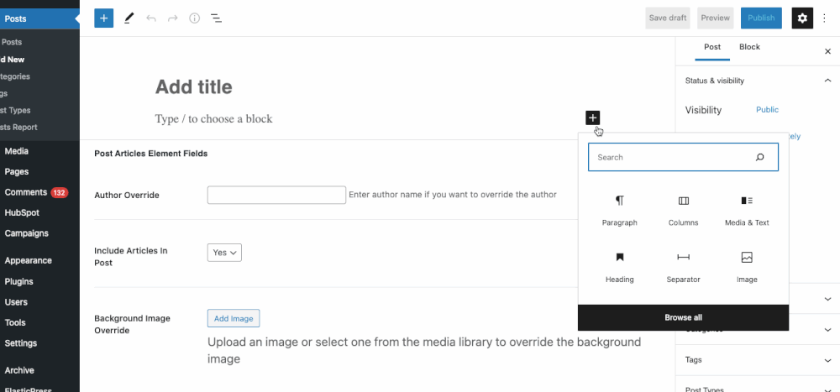Click the 'Type / to choose a block' placeholder
The image size is (840, 392).
(x=213, y=119)
